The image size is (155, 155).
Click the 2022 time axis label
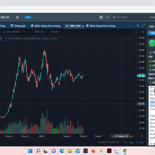click(x=41, y=136)
